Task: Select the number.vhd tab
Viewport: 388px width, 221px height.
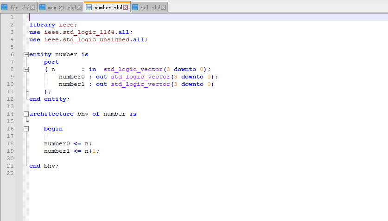Action: (x=107, y=7)
